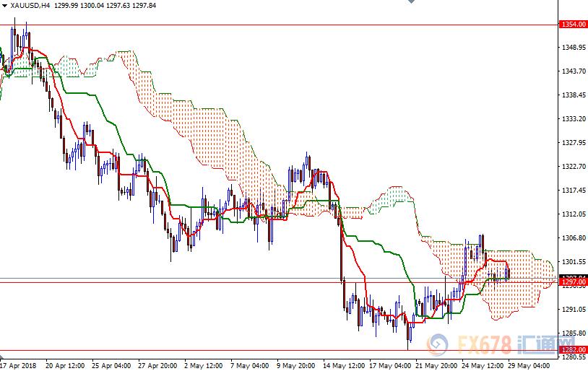Click the 1291.05 price axis label
Image resolution: width=588 pixels, height=371 pixels.
coord(573,310)
